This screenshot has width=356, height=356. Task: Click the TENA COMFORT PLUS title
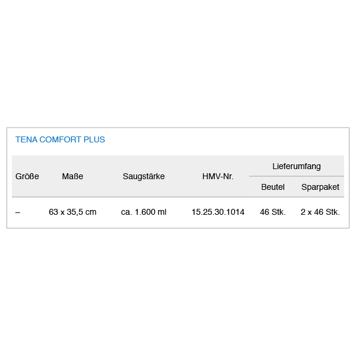60,139
